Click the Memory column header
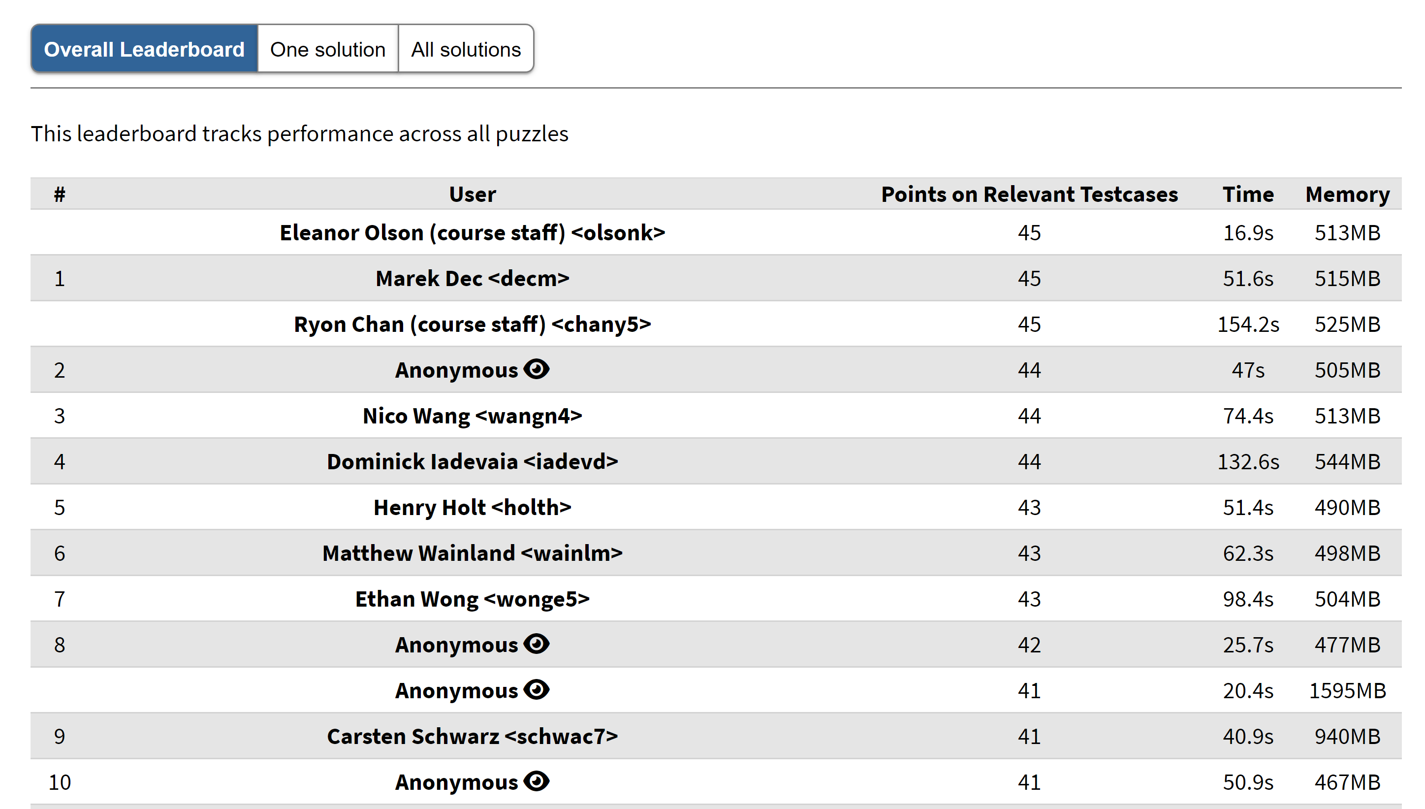 tap(1347, 194)
